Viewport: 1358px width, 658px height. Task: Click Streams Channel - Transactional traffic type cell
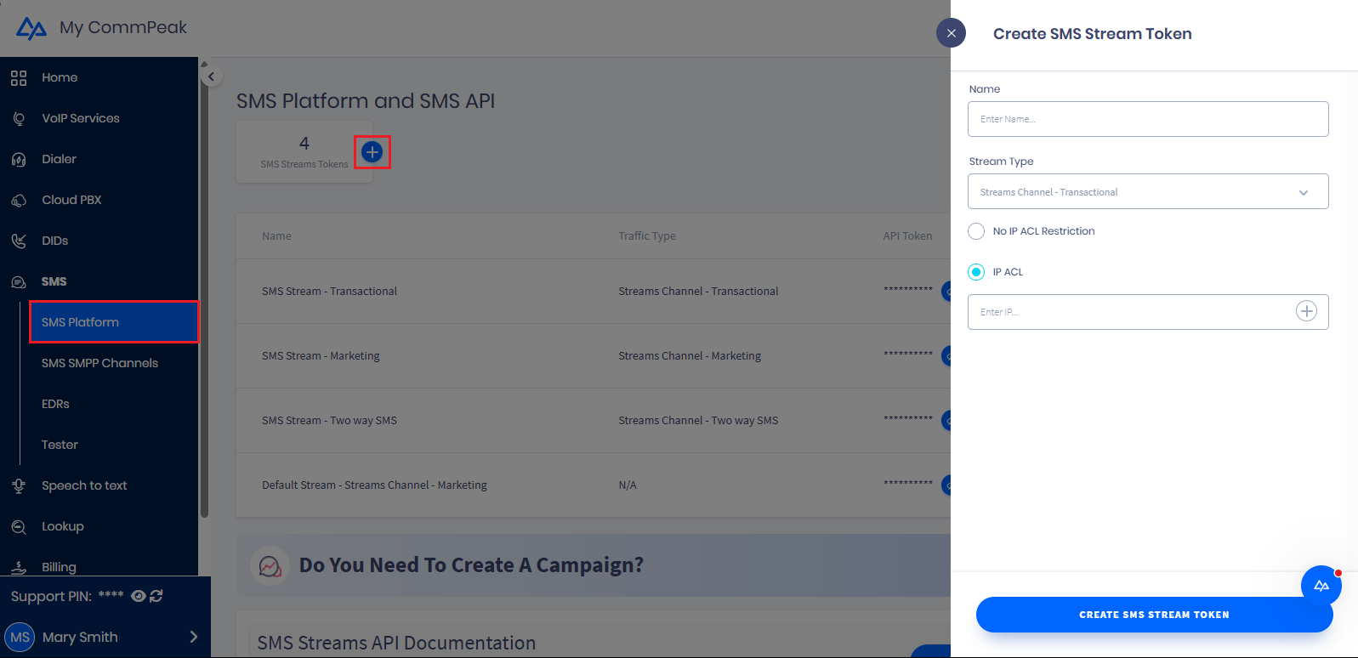tap(698, 291)
